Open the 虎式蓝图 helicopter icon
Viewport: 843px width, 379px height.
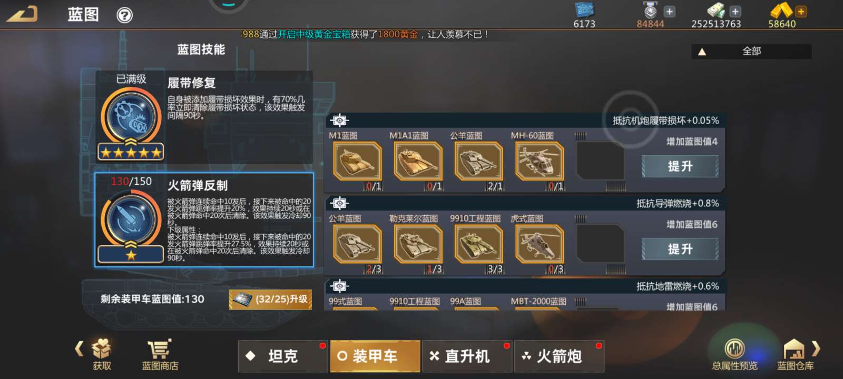point(540,244)
